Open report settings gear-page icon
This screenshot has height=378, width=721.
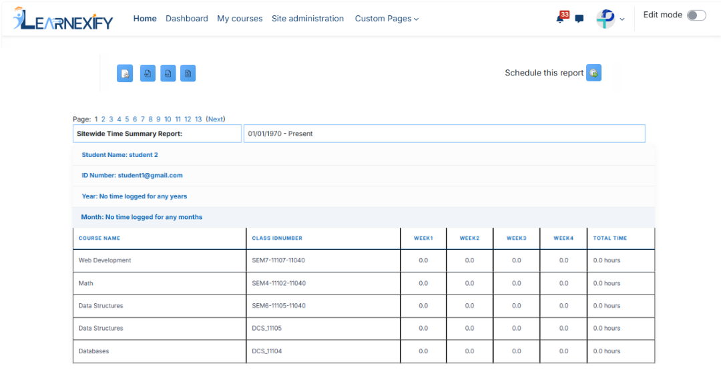[x=125, y=73]
